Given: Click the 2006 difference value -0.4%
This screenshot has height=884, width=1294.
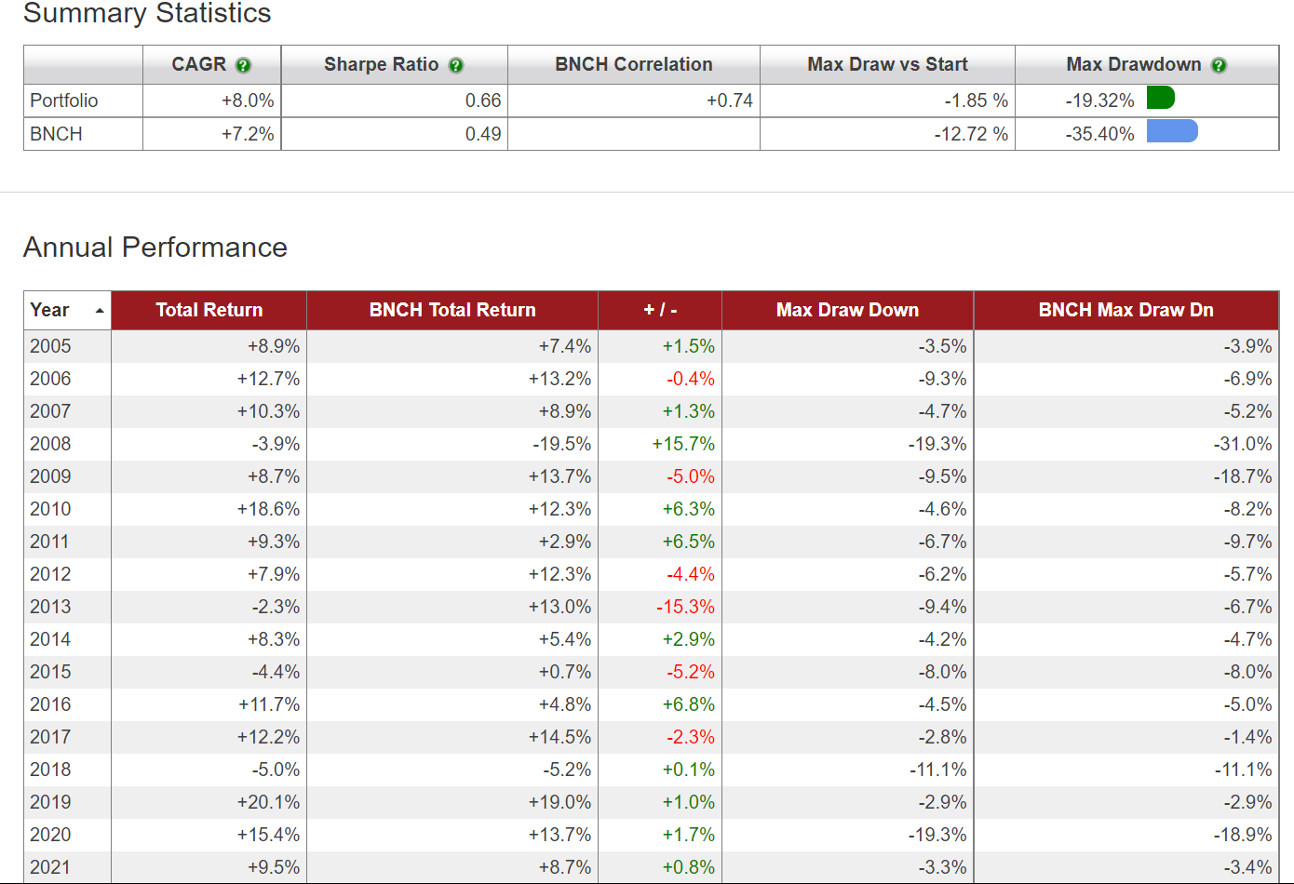Looking at the screenshot, I should coord(691,379).
